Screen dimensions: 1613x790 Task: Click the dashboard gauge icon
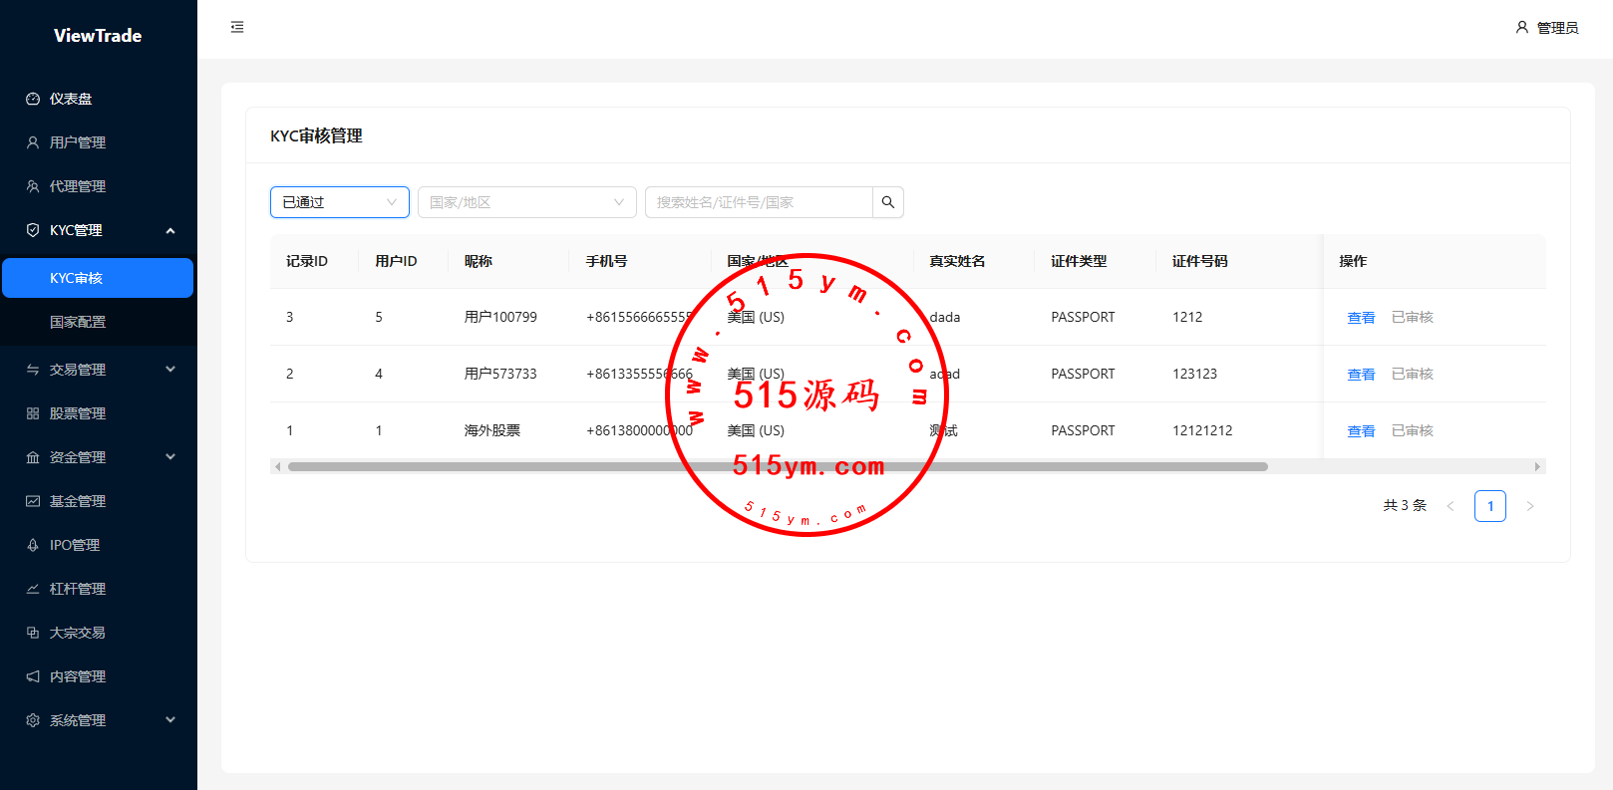coord(33,99)
